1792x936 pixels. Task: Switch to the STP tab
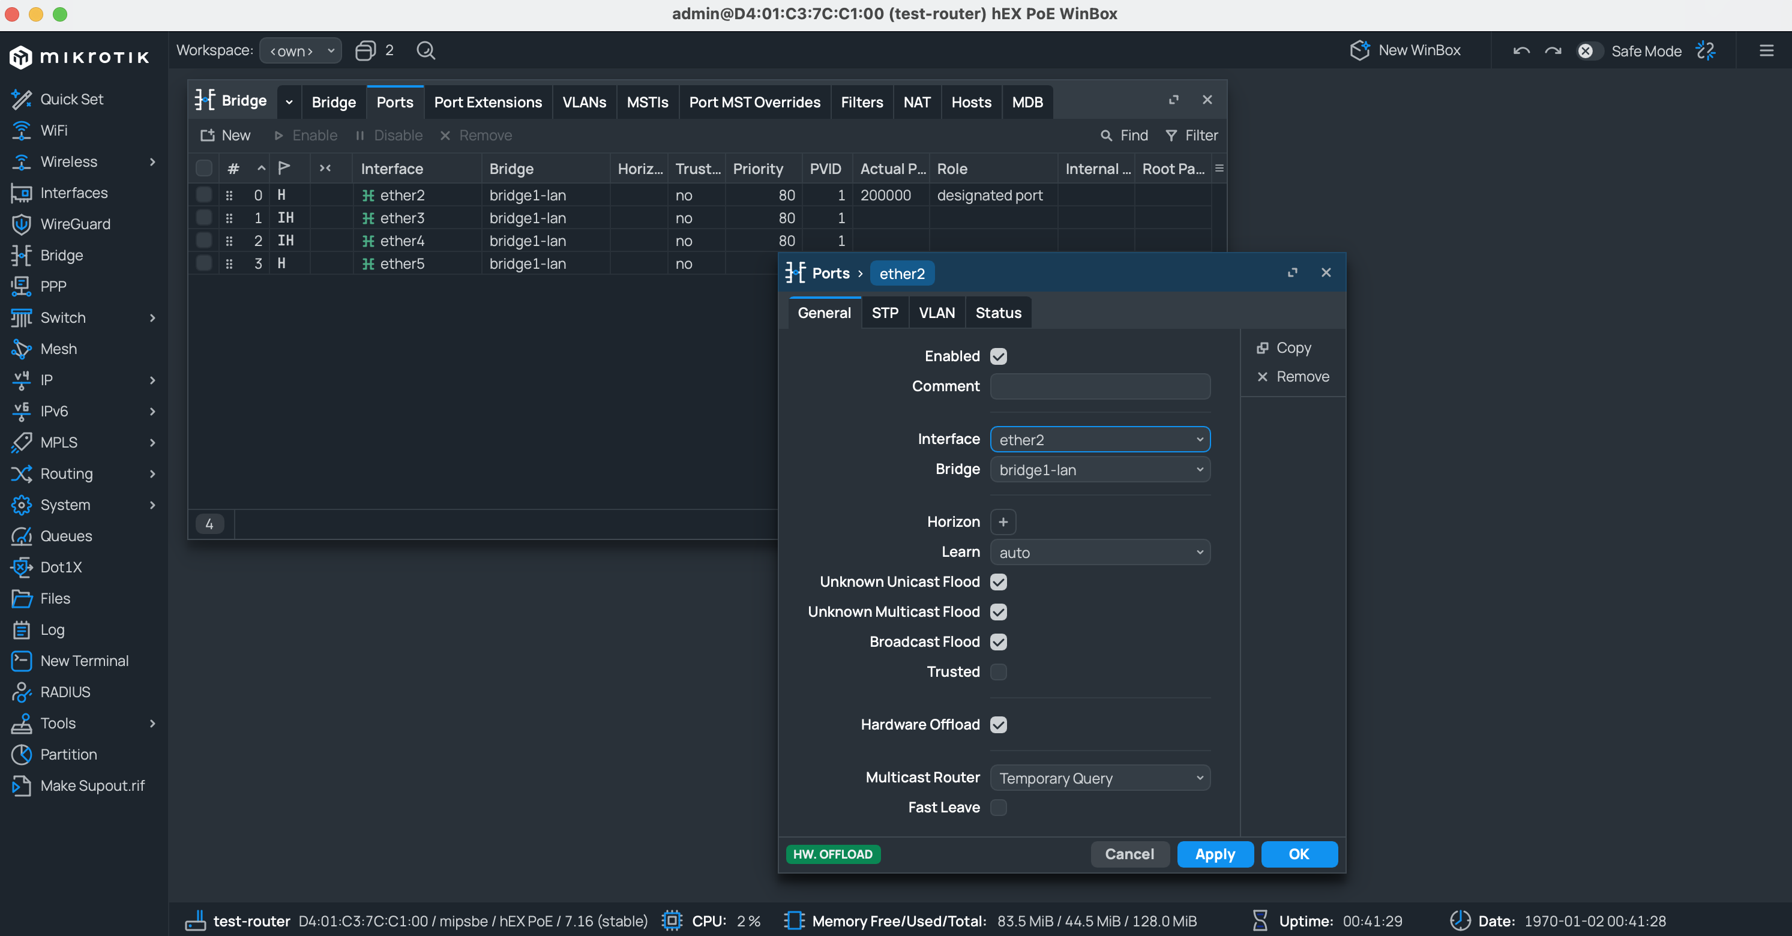click(885, 313)
